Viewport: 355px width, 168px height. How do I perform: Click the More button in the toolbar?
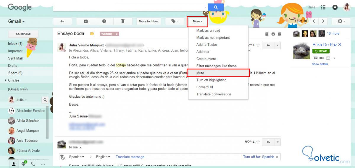198,21
